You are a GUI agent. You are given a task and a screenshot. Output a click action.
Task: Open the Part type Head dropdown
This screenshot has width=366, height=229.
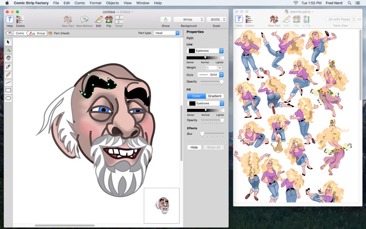(x=166, y=33)
